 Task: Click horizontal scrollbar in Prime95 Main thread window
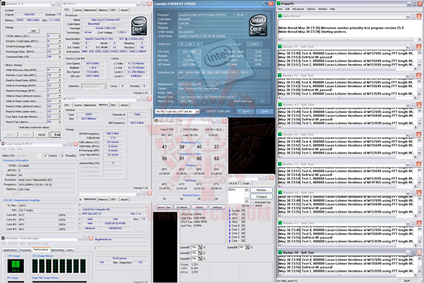(350, 39)
